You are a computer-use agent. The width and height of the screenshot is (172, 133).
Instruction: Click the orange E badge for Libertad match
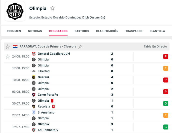pyautogui.click(x=166, y=68)
